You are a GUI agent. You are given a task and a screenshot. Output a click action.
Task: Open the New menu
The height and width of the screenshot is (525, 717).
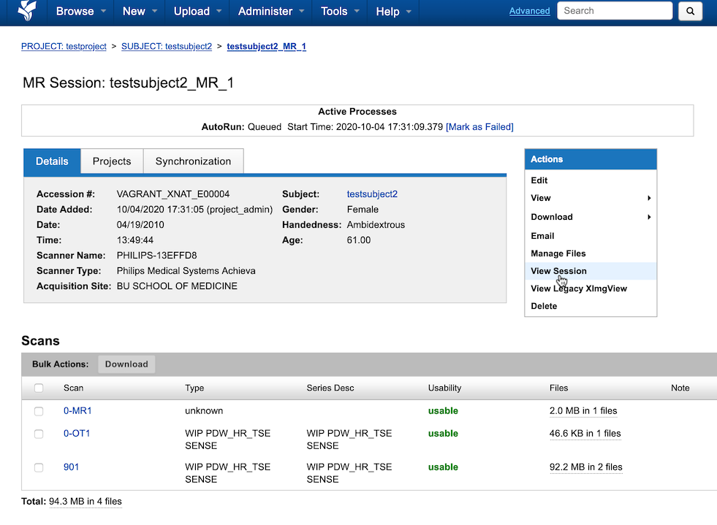[140, 12]
